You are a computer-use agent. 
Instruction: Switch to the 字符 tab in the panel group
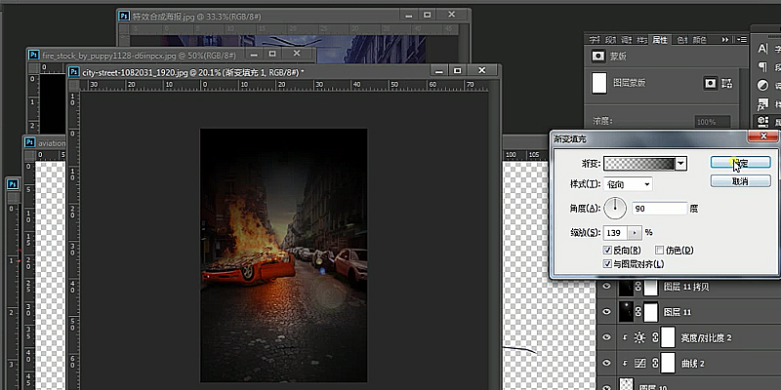tap(595, 40)
